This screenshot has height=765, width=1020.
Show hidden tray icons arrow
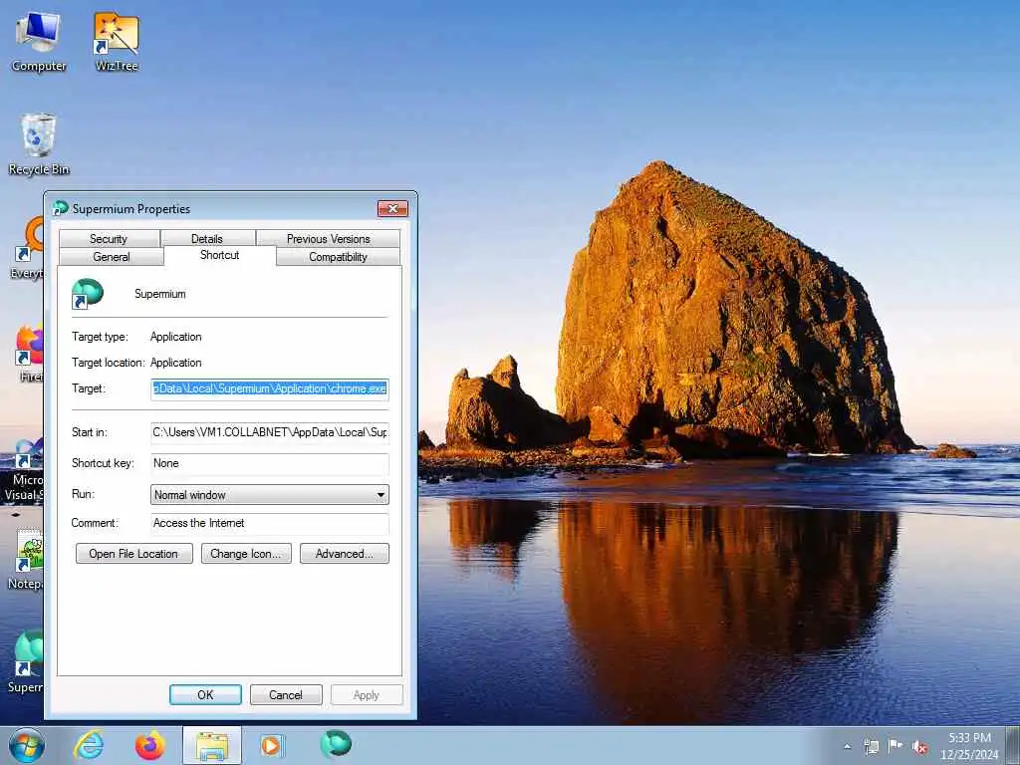[x=847, y=747]
